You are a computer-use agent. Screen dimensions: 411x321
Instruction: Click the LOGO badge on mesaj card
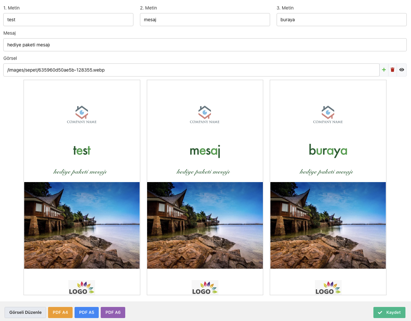(205, 287)
